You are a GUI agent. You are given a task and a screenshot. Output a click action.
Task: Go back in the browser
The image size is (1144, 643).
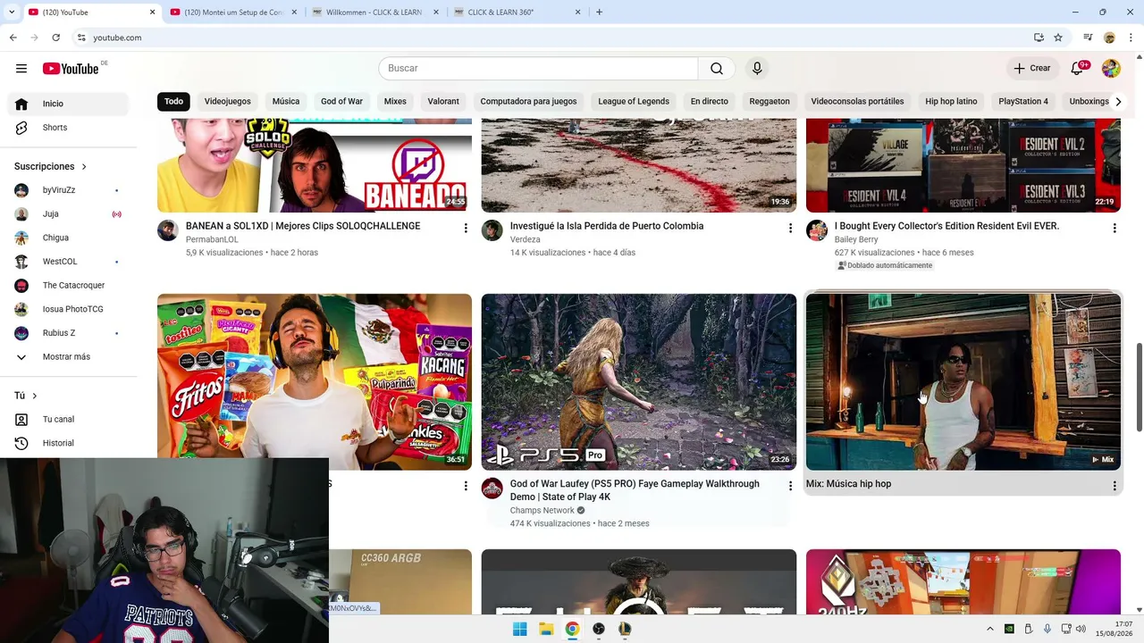pos(13,38)
